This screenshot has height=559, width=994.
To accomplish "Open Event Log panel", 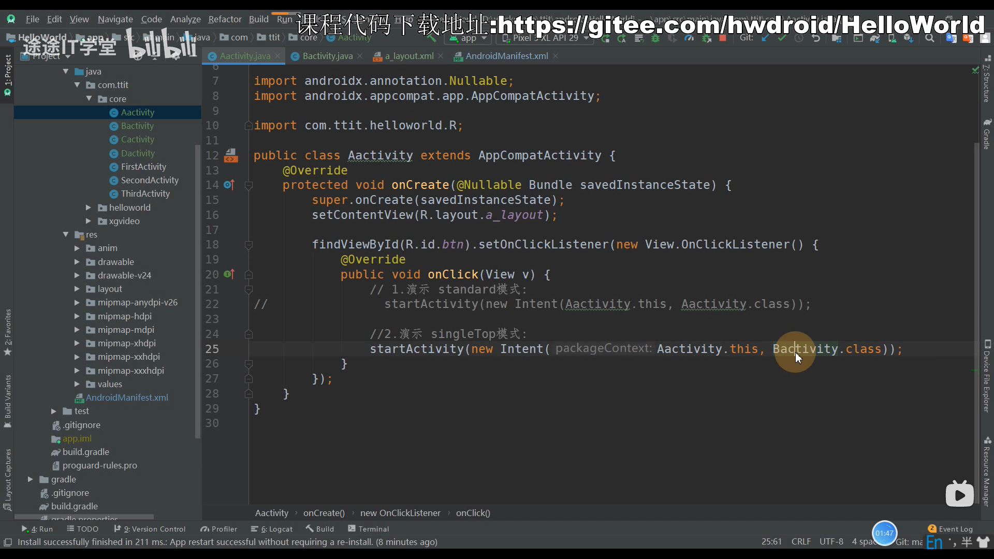I will 951,529.
